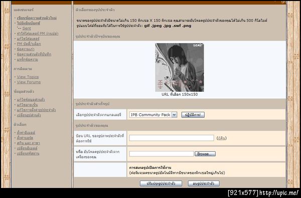Screen dimensions: 301x198
Task: Click the Browse... button
Action: [205, 154]
